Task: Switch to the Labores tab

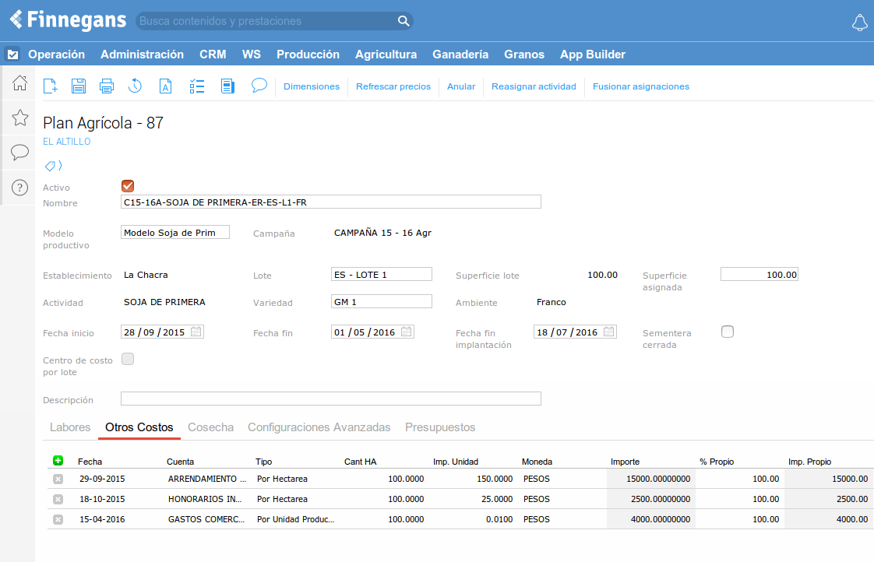Action: [x=70, y=427]
